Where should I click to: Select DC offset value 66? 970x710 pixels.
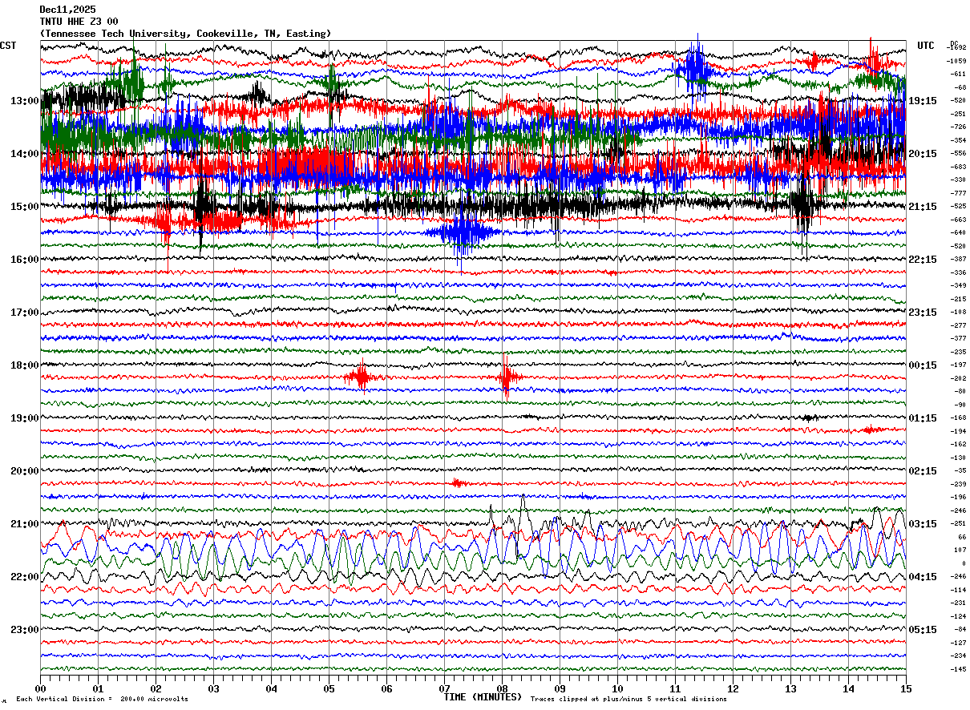click(x=961, y=537)
